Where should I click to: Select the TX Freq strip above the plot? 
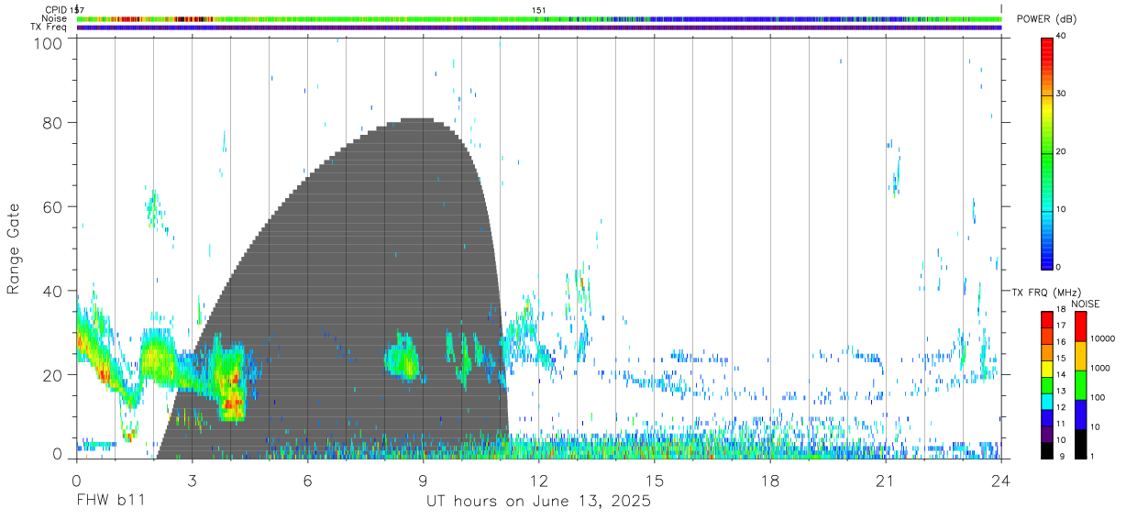click(x=539, y=28)
